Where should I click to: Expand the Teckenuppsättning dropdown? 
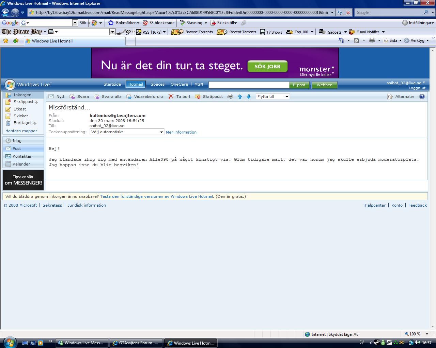[127, 132]
